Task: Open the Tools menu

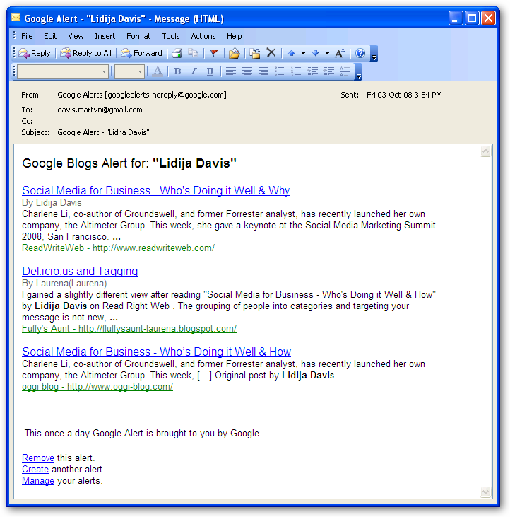Action: point(171,36)
